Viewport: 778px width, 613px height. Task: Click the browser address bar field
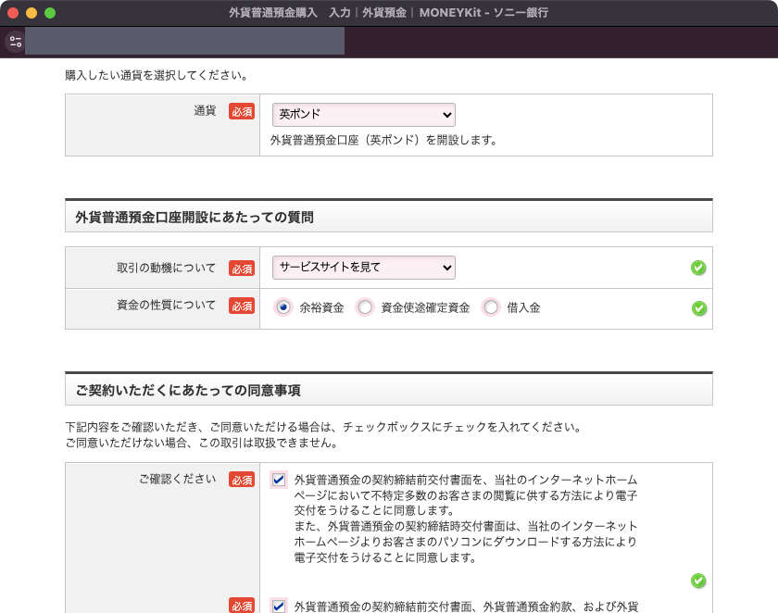[x=184, y=41]
